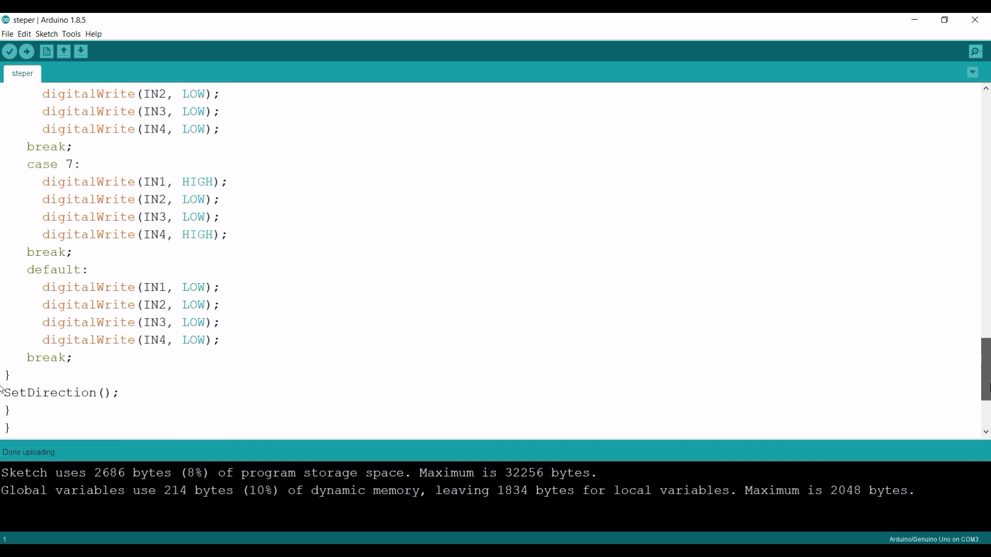991x557 pixels.
Task: Click 'digitalWrite(IN3, LOW);' under case 7
Action: 131,217
